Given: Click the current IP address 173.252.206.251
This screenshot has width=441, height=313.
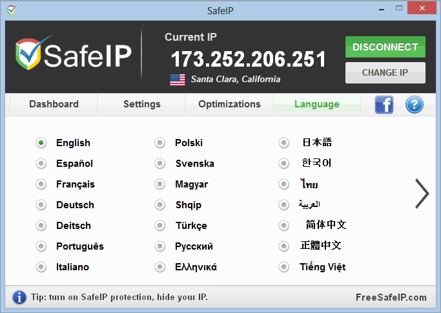Looking at the screenshot, I should (x=249, y=59).
